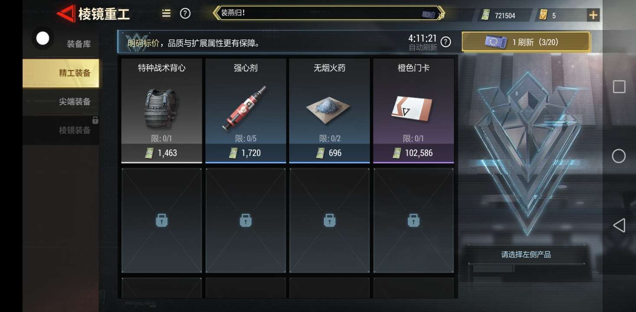The image size is (636, 312).
Task: Select the 橙色门卡 keycard item
Action: pos(414,110)
